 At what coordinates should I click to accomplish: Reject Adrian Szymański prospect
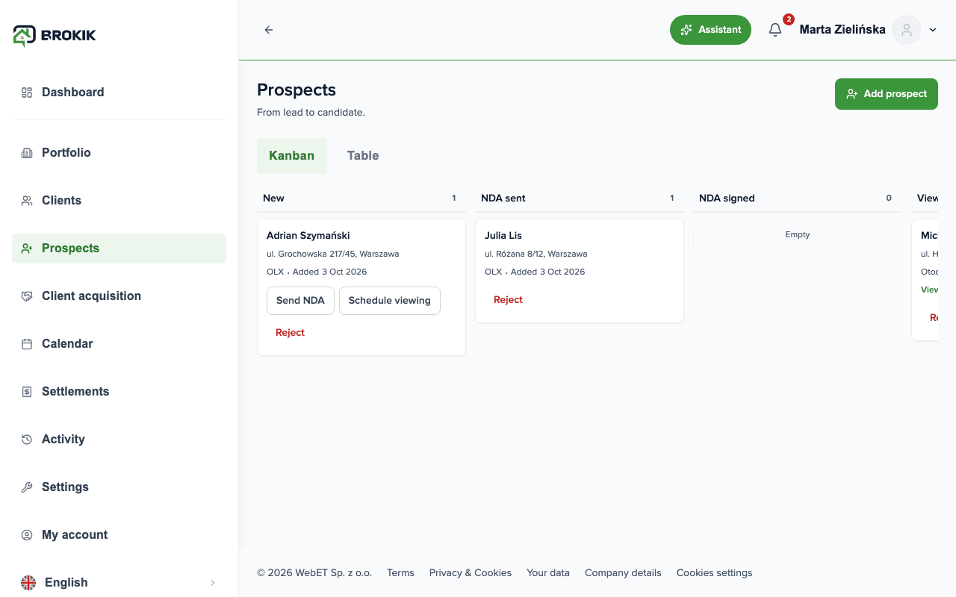(290, 333)
